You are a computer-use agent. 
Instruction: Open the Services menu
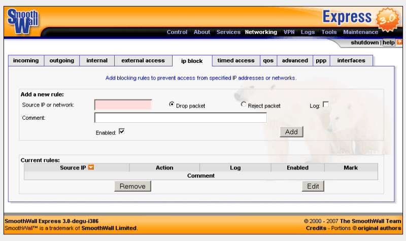click(228, 32)
